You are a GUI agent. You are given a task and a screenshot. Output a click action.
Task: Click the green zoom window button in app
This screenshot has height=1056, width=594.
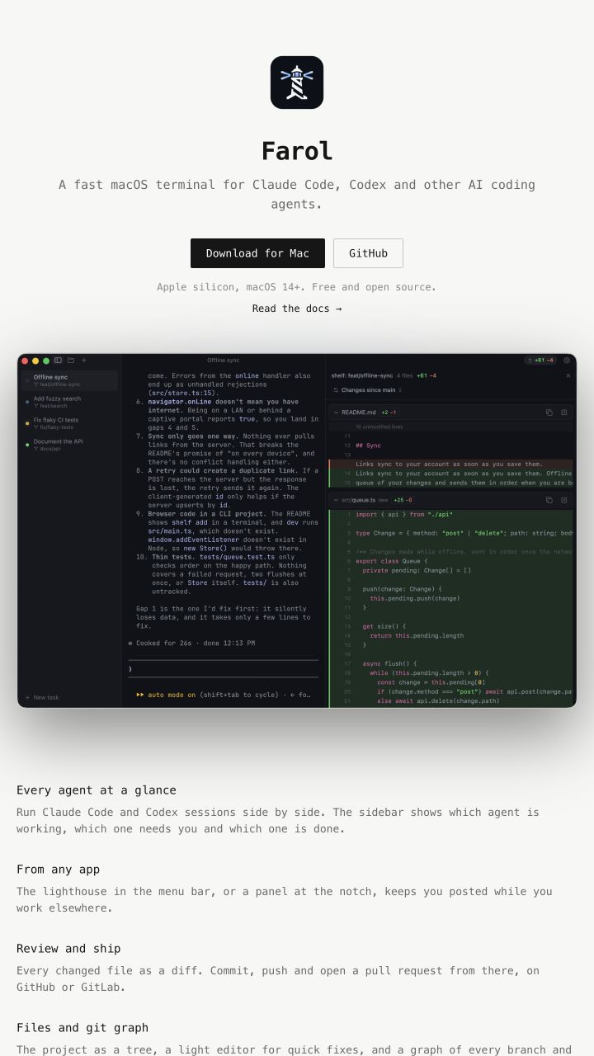coord(46,361)
